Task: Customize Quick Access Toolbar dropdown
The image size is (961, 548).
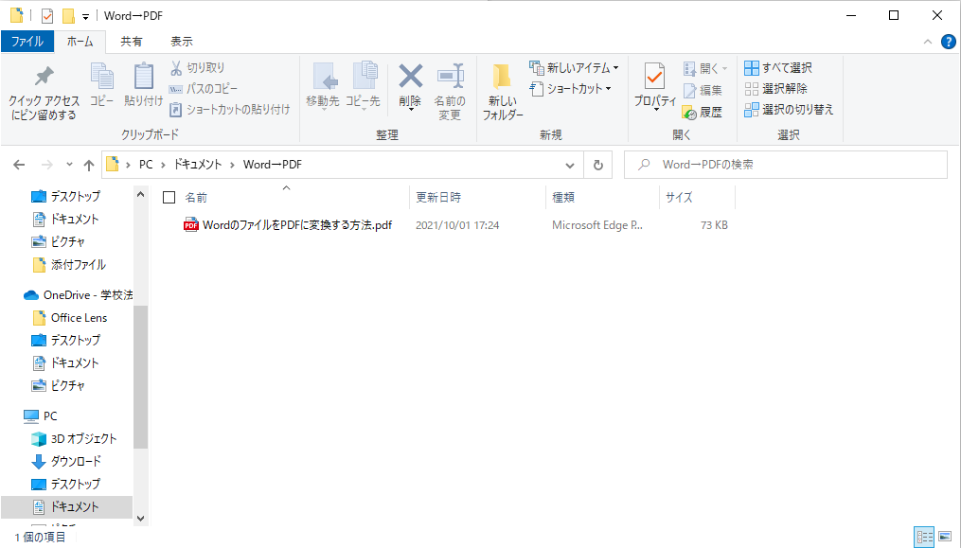Action: [86, 16]
